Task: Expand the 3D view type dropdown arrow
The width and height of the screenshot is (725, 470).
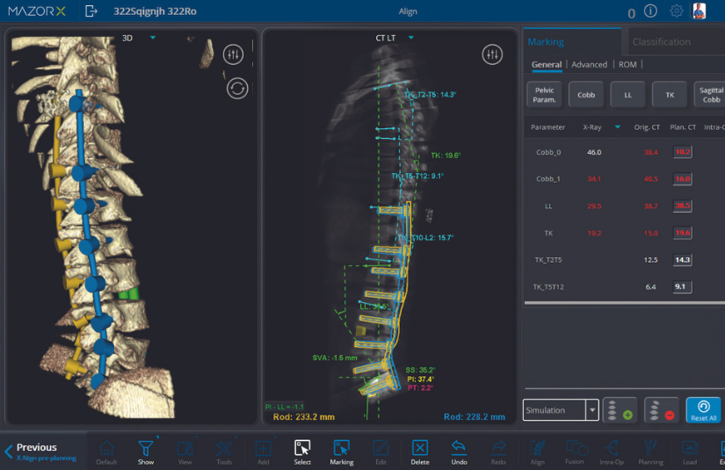Action: coord(153,38)
